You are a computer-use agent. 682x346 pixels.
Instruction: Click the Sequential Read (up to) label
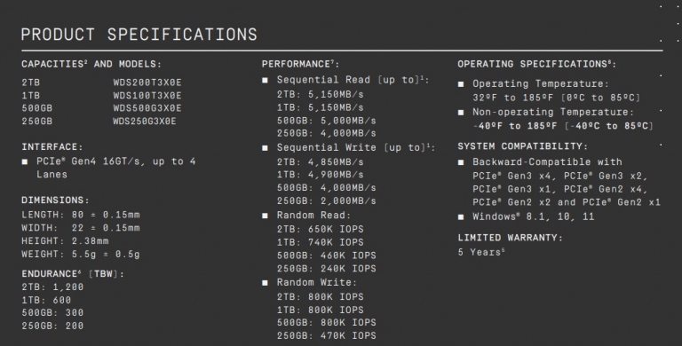point(353,80)
